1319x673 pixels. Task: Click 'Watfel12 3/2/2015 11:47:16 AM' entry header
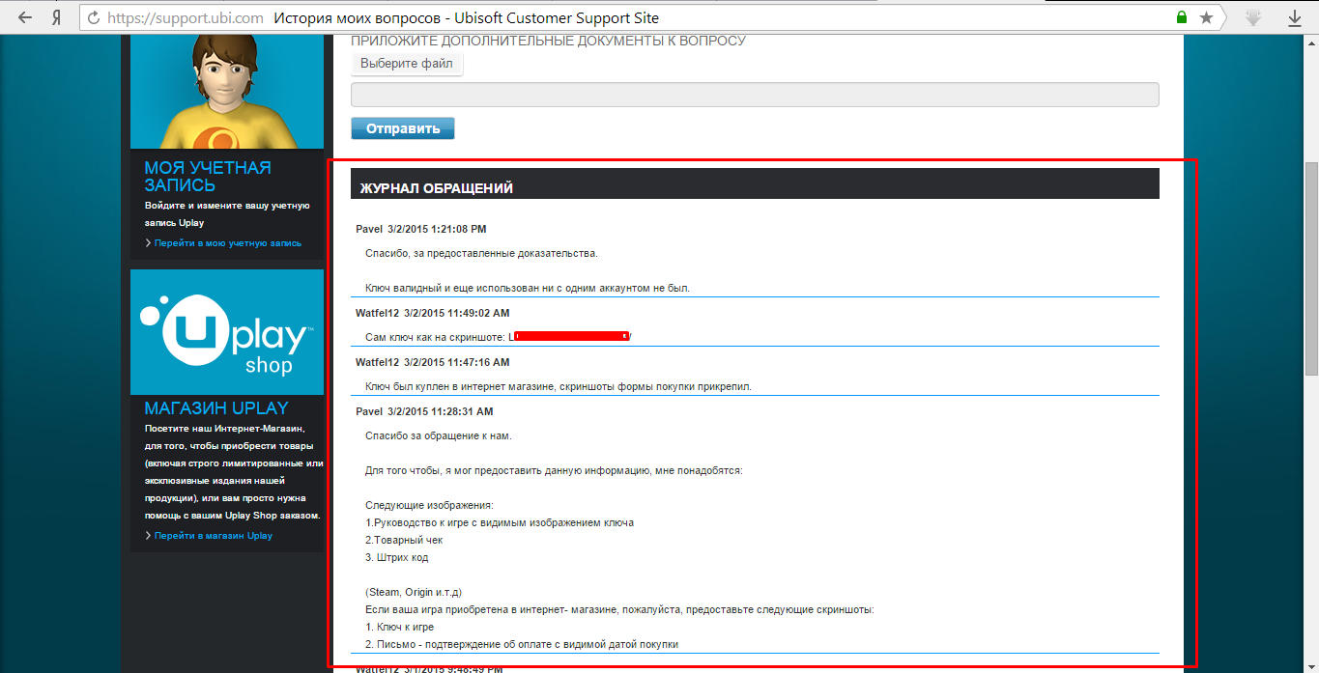pos(432,362)
